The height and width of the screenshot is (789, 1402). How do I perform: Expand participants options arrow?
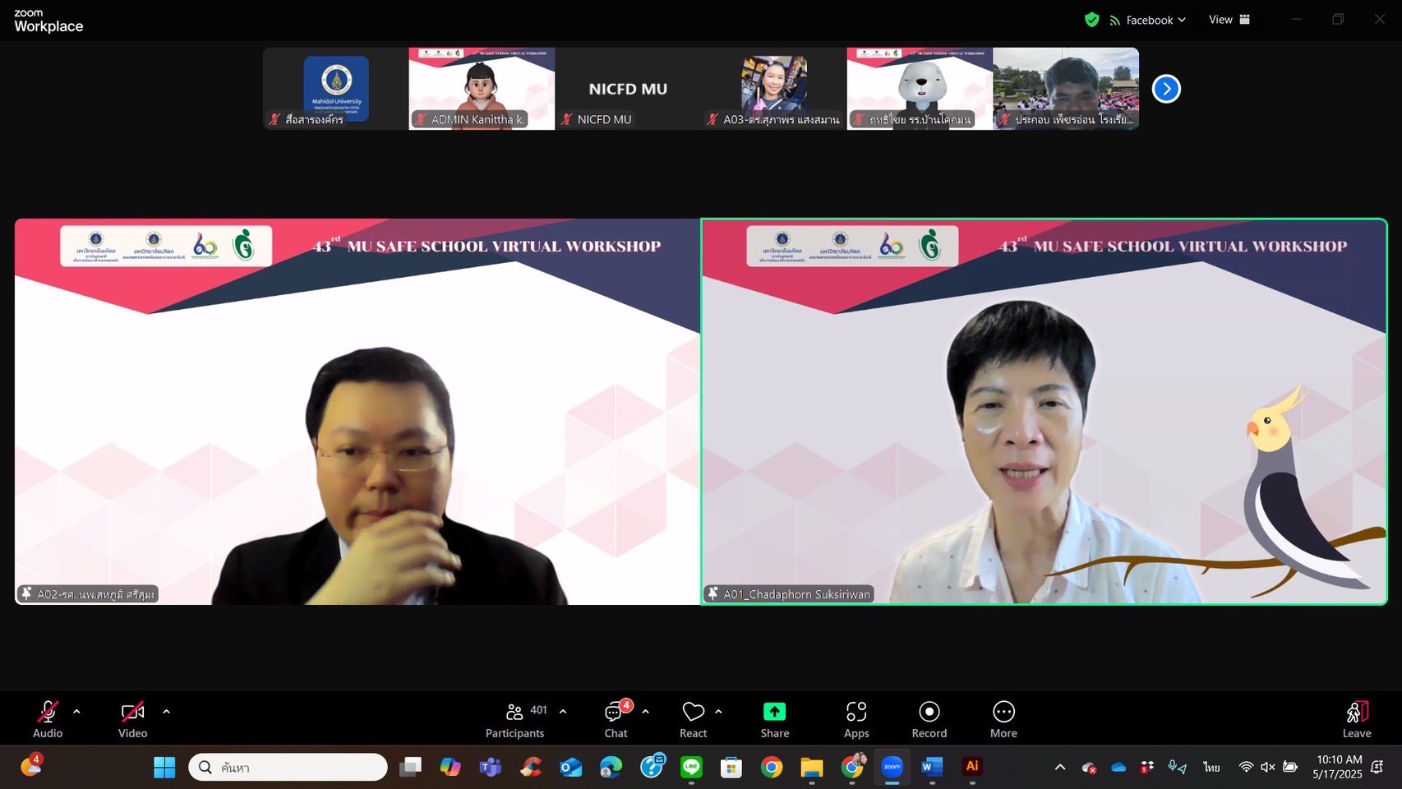point(563,712)
